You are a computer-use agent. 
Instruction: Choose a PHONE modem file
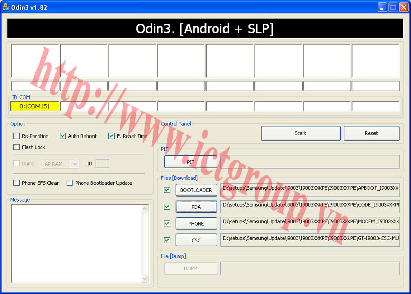pyautogui.click(x=196, y=224)
